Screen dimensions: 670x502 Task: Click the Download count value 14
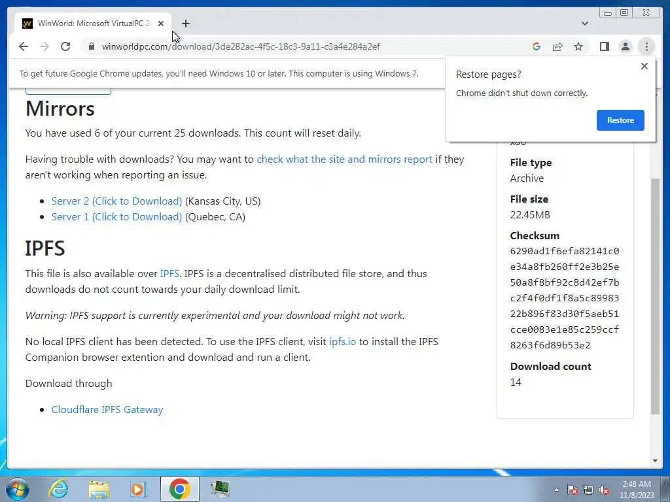click(x=516, y=382)
